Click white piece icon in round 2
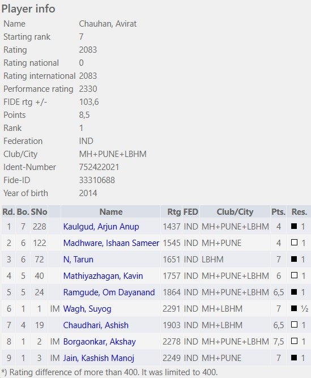311x378 pixels. pos(294,243)
